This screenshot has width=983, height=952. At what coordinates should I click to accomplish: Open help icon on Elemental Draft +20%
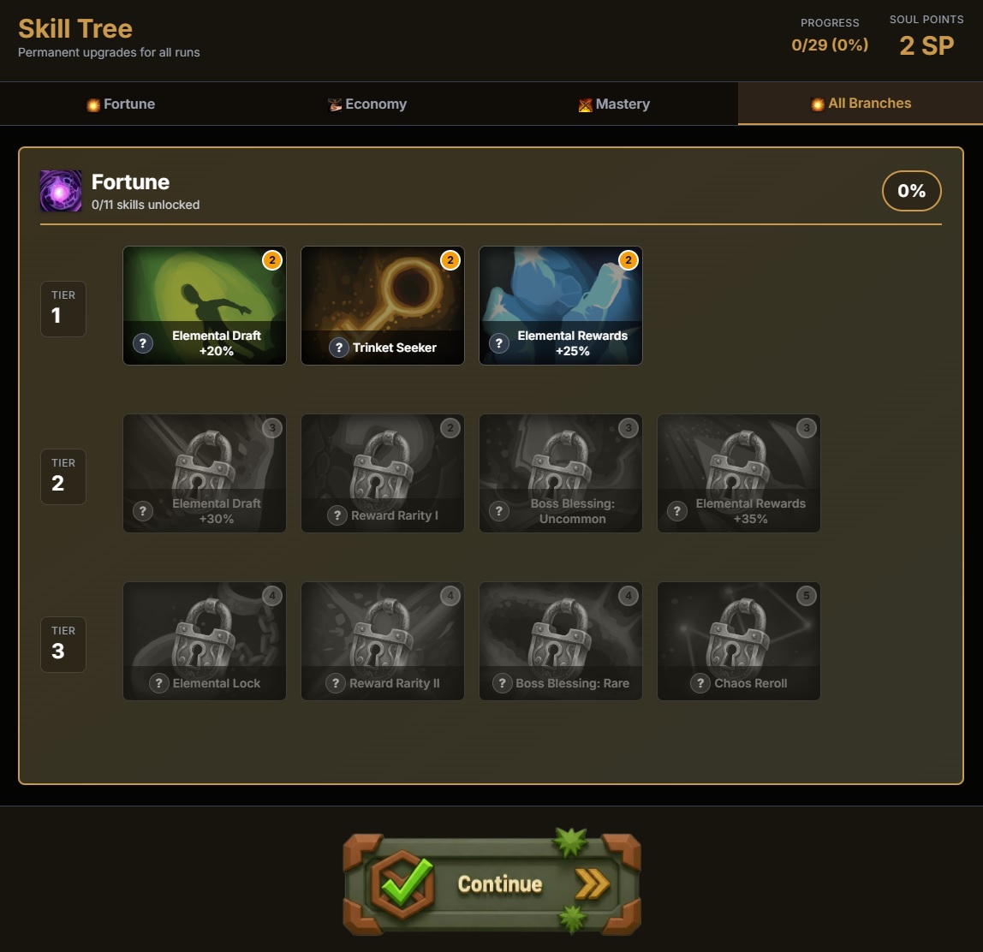click(143, 343)
